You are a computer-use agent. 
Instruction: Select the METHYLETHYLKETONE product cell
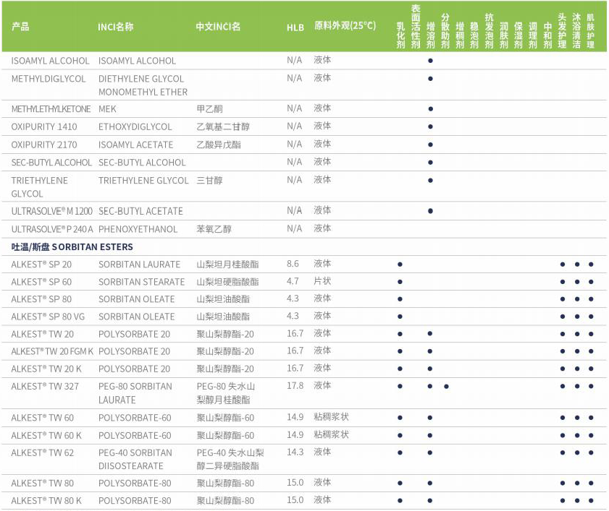[51, 109]
